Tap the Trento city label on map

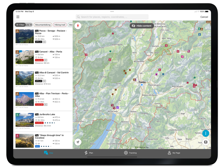tap(142, 82)
